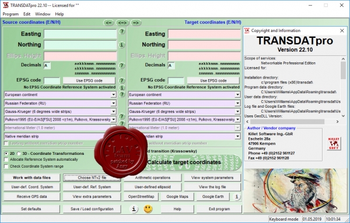Expand target Gauss-Krueger coordinate system dropdown
The width and height of the screenshot is (350, 223).
(237, 111)
